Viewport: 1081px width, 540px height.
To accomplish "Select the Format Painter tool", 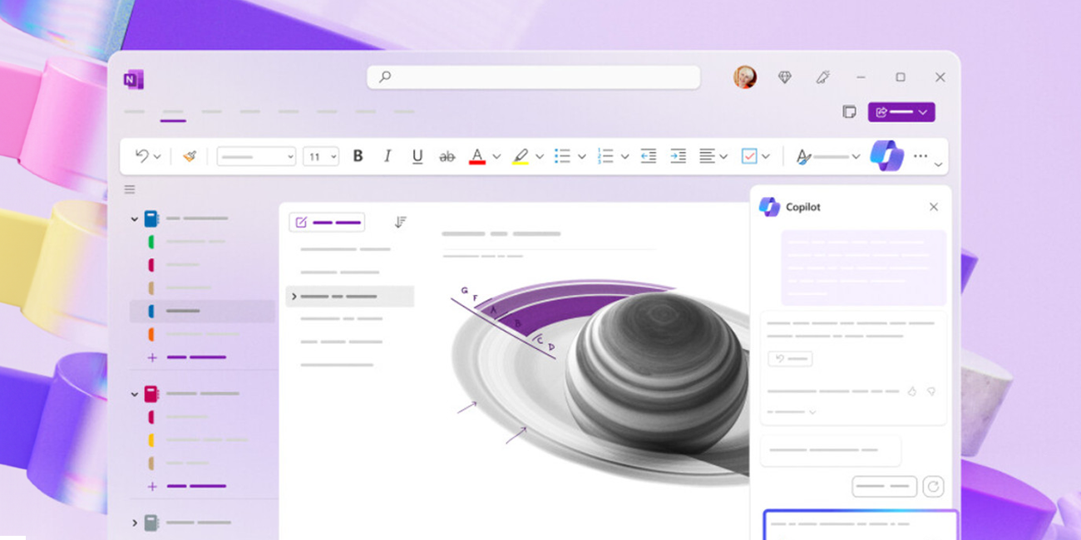I will coord(189,155).
